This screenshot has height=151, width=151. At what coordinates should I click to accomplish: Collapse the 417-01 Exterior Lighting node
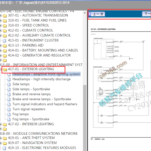point(1,69)
